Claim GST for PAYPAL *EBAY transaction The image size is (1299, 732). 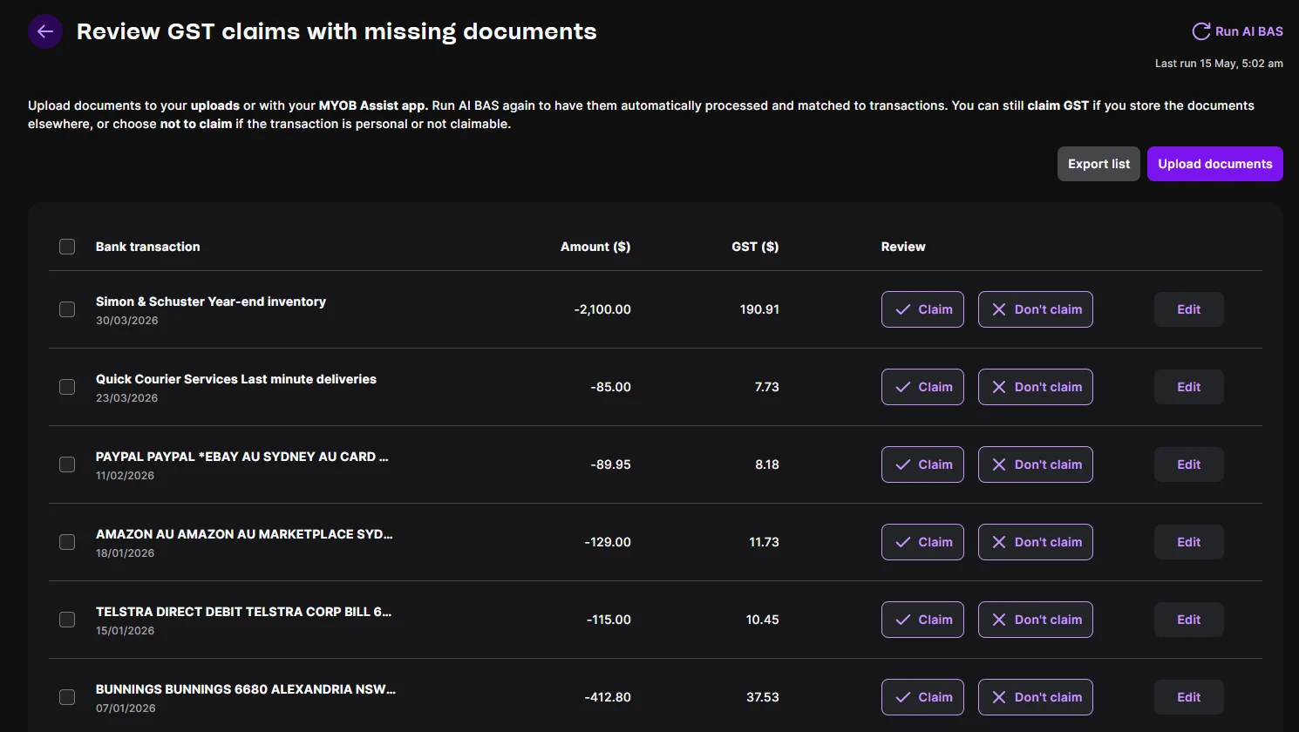tap(922, 464)
